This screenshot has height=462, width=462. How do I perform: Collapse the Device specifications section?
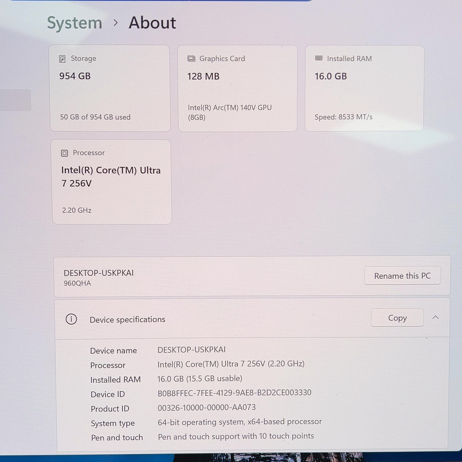coord(435,318)
